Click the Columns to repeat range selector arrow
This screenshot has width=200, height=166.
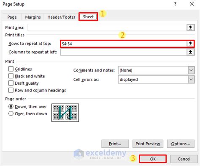tap(190, 52)
